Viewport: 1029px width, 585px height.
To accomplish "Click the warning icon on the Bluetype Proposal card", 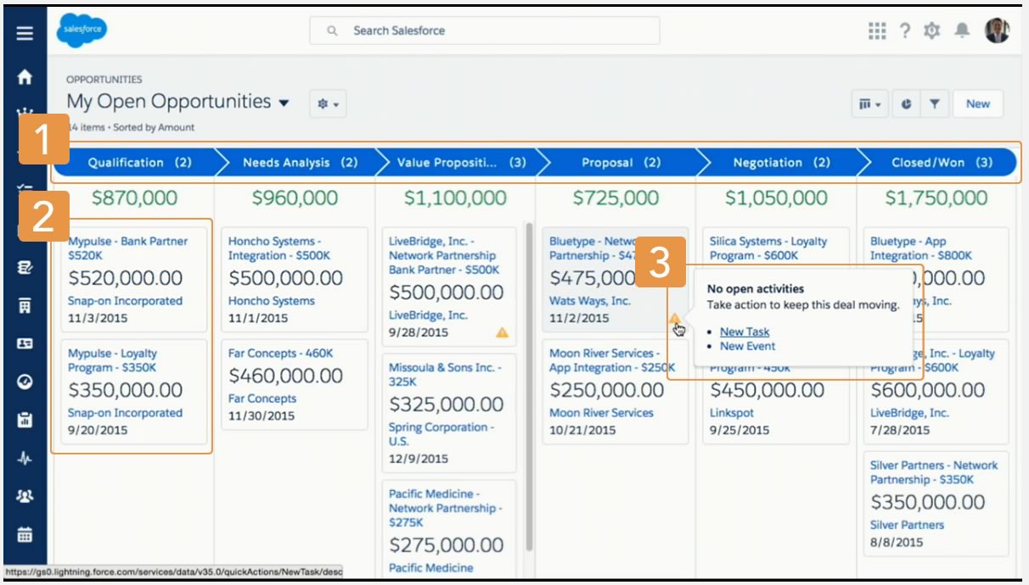I will point(675,319).
